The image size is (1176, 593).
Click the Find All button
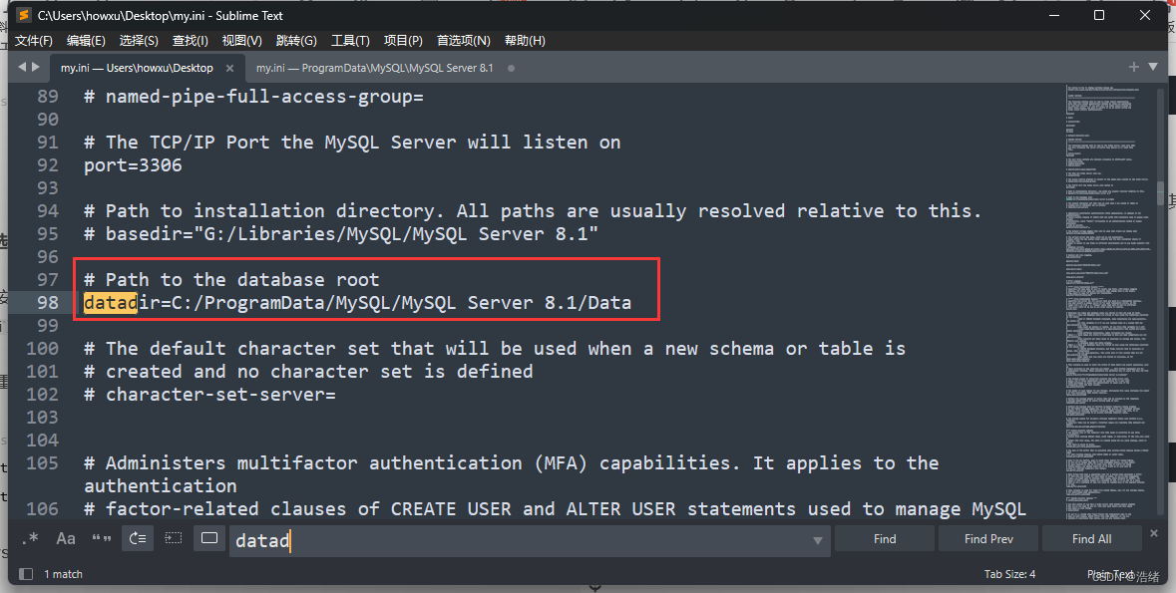coord(1091,539)
